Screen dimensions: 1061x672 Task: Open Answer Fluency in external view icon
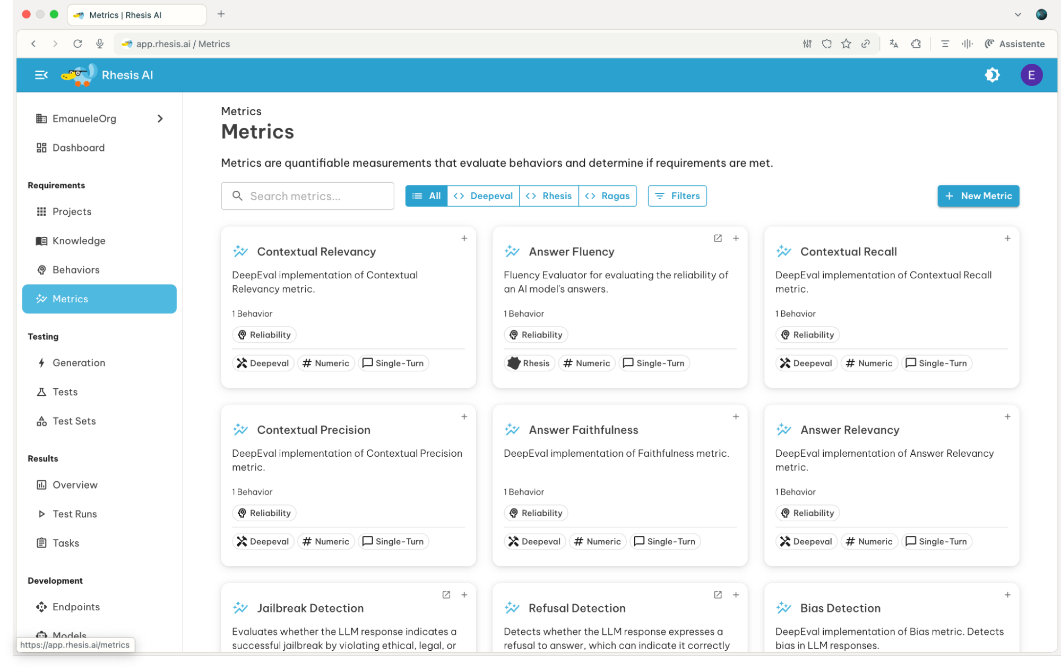click(x=718, y=239)
